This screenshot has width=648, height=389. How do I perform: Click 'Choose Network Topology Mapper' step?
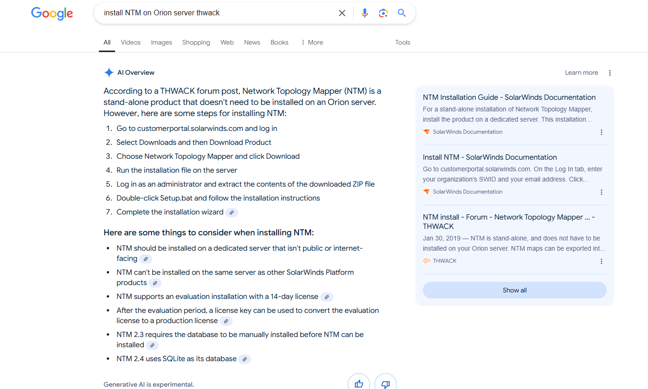[208, 156]
